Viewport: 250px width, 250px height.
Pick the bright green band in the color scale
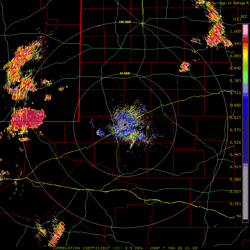coord(245,76)
